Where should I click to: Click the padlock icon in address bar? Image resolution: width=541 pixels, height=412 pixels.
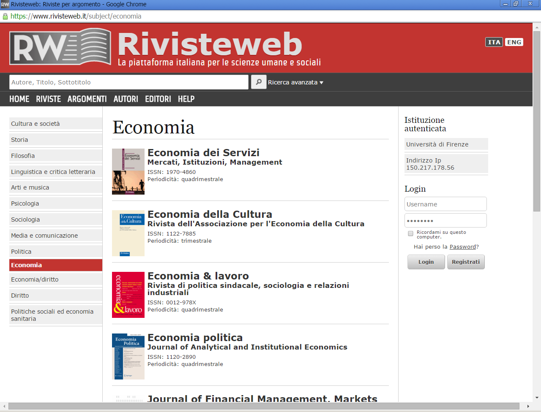point(5,16)
